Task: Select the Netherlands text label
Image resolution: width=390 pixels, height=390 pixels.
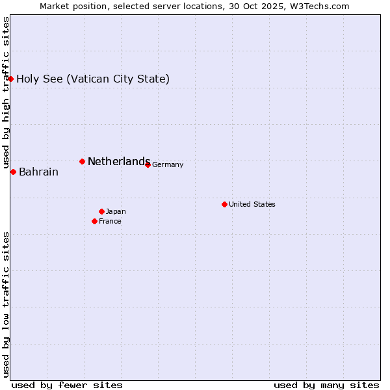Action: [x=118, y=162]
